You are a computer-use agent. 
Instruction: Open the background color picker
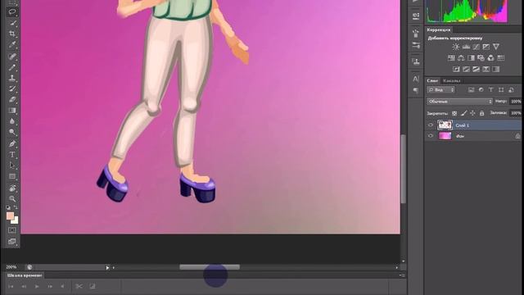click(16, 220)
